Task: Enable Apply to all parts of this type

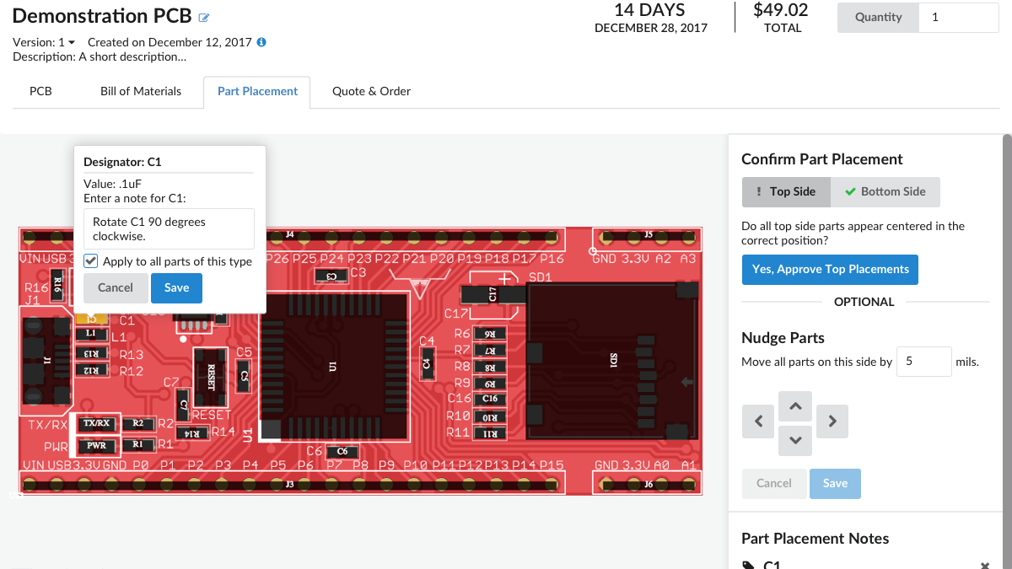Action: tap(90, 260)
